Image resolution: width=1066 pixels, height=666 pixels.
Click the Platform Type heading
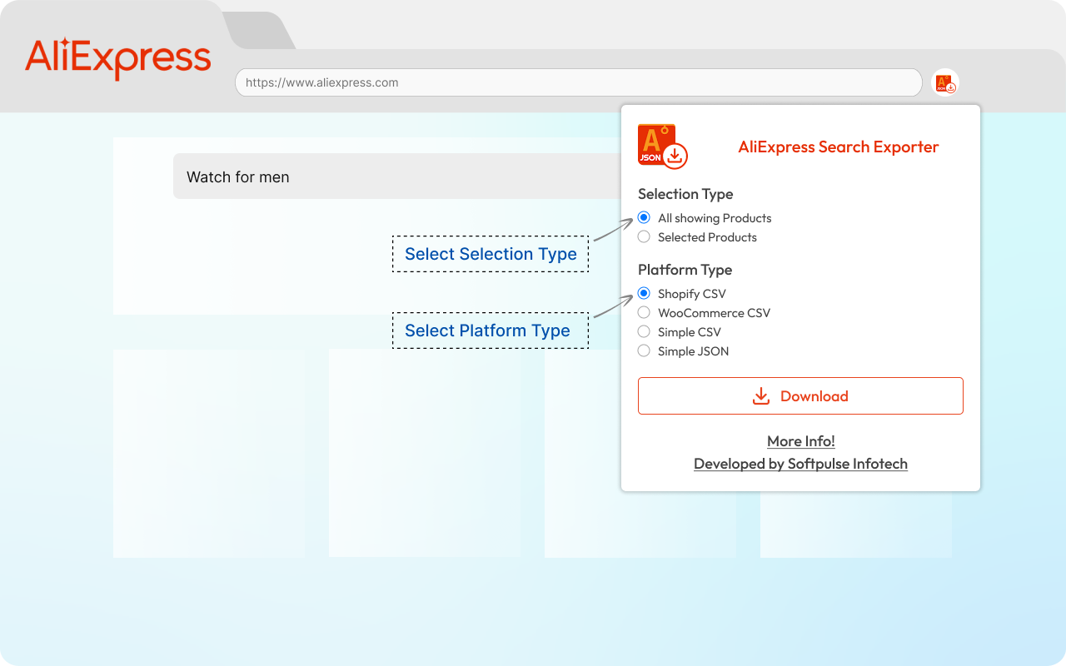point(685,270)
